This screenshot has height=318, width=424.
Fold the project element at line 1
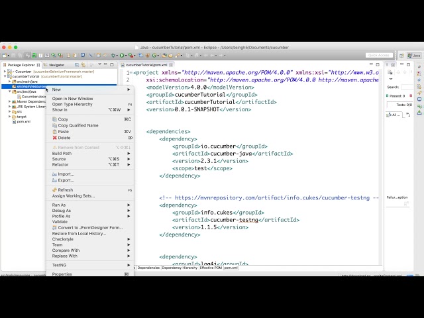pos(131,72)
